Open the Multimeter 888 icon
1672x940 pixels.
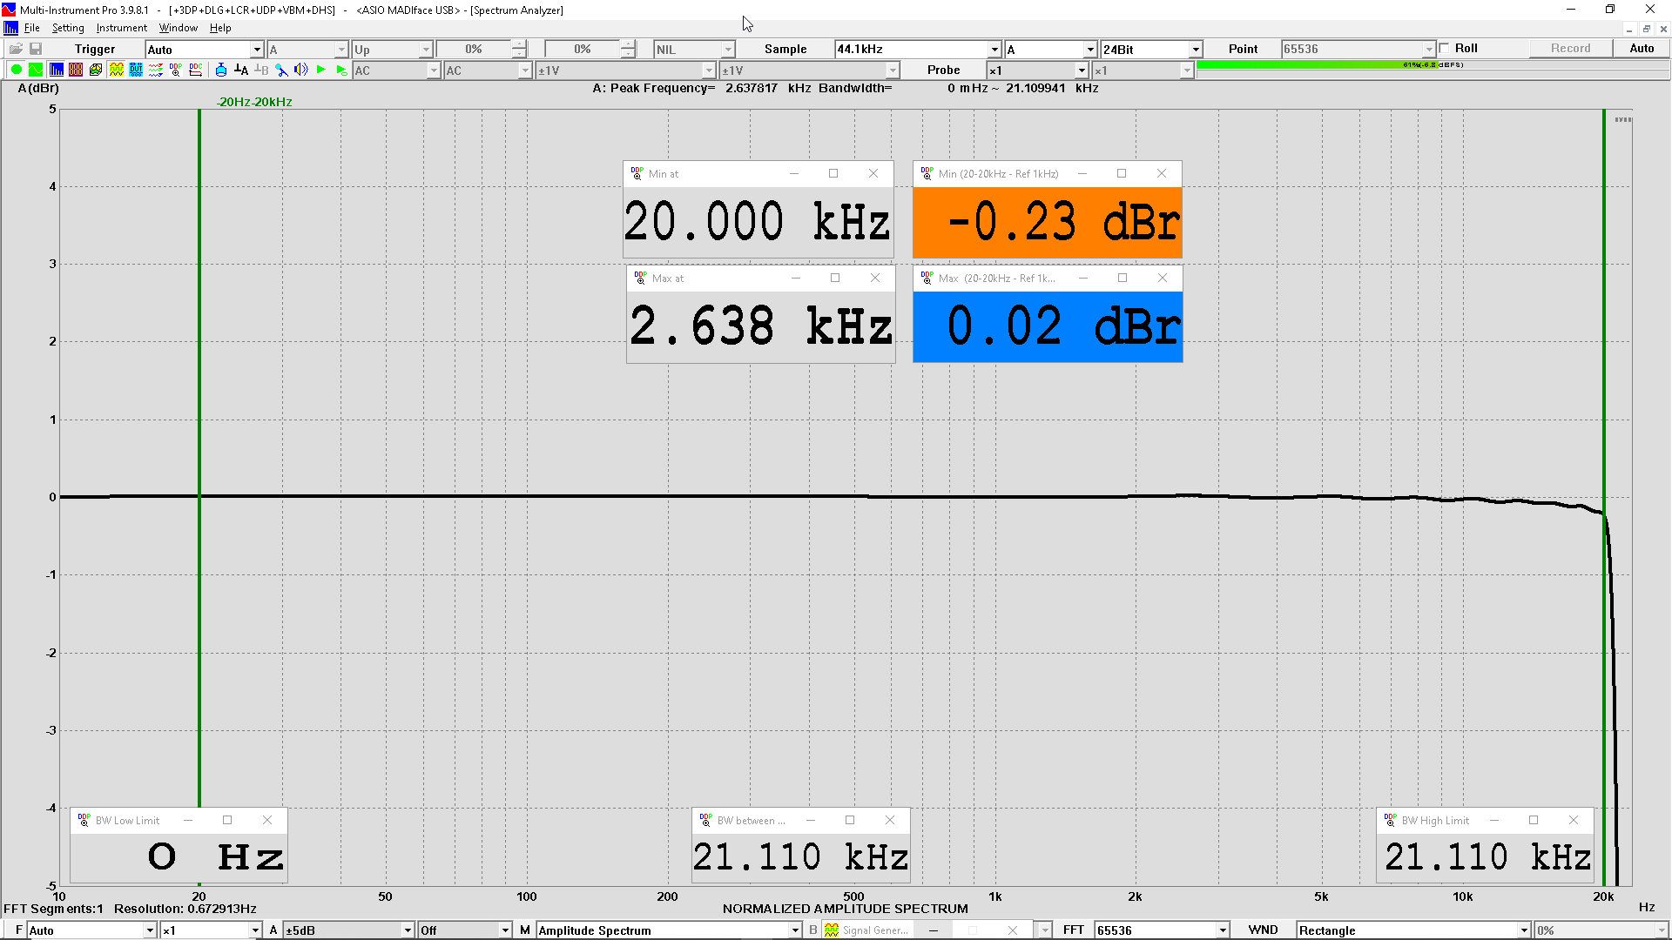[x=76, y=70]
